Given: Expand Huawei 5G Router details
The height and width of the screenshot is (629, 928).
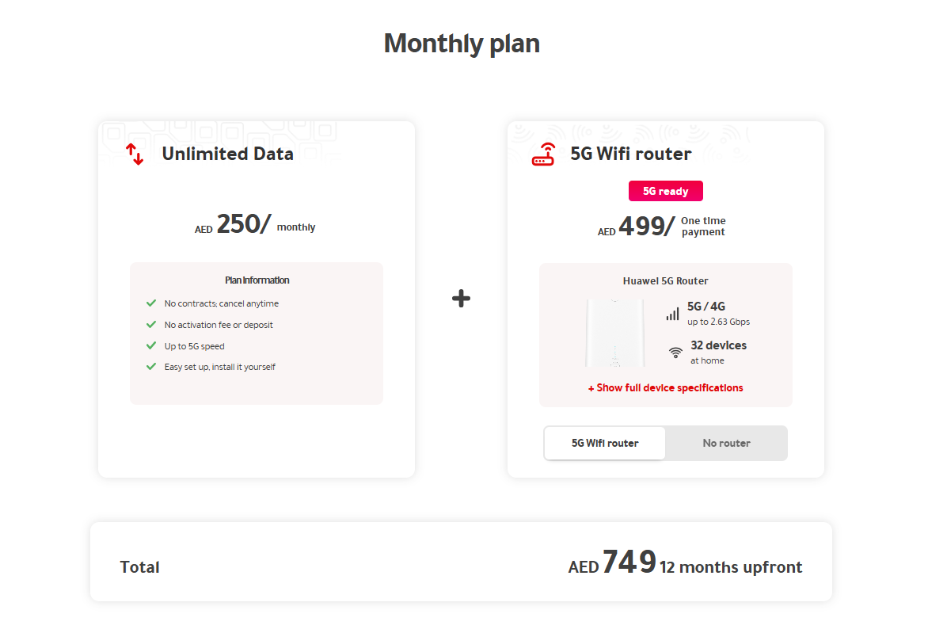Looking at the screenshot, I should tap(665, 280).
